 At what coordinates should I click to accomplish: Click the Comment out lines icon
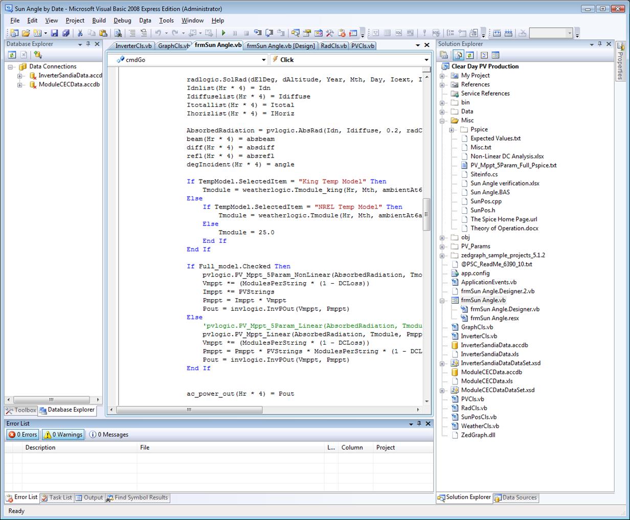tap(132, 33)
